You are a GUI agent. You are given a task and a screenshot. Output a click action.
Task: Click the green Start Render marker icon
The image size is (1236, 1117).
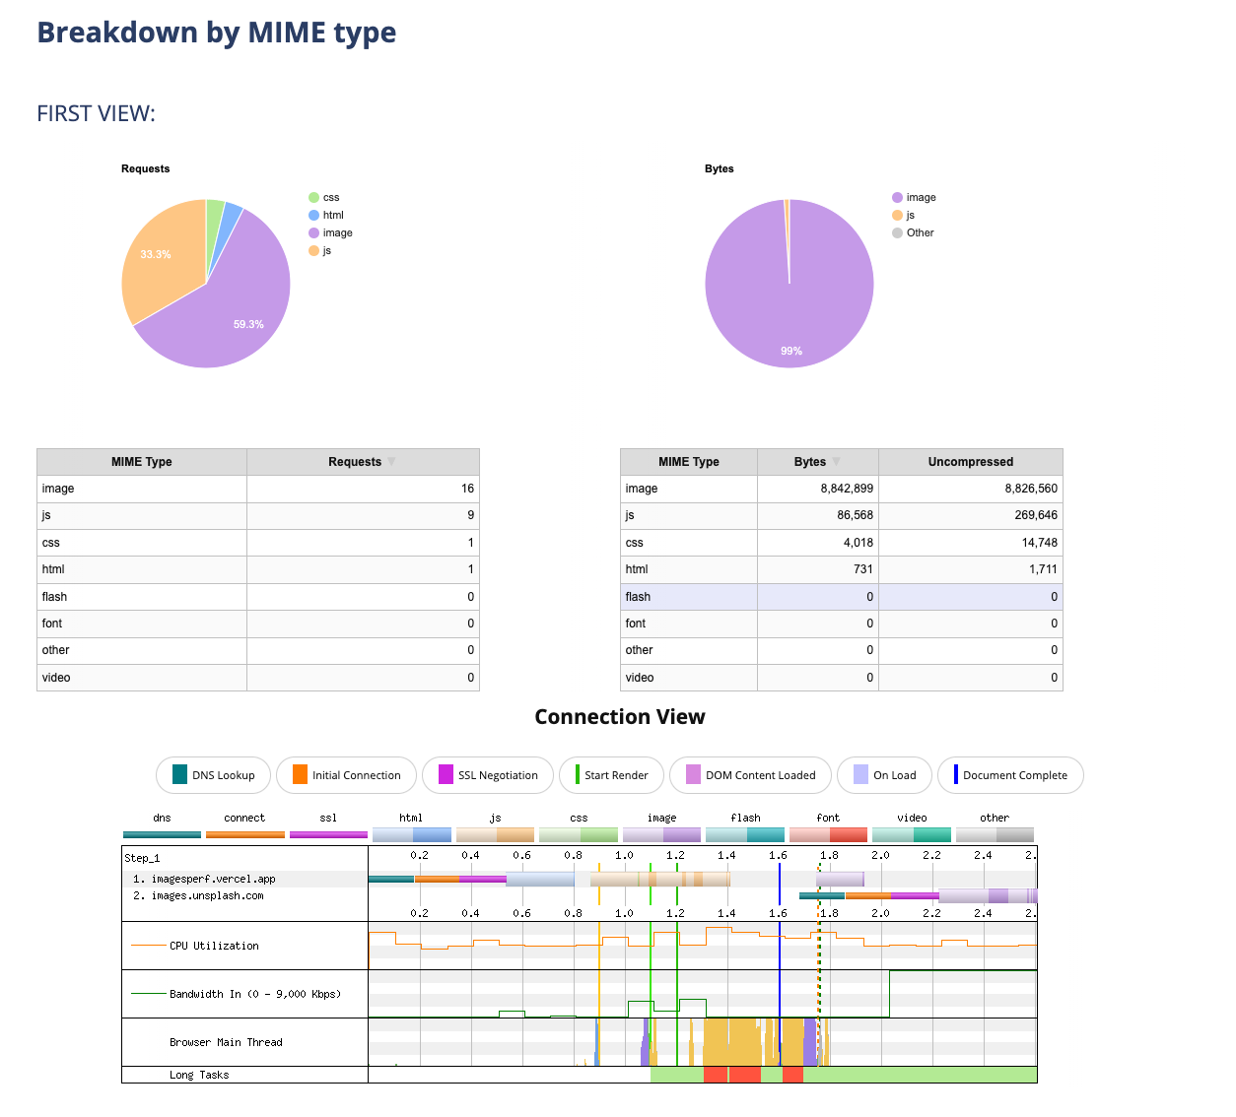tap(578, 775)
